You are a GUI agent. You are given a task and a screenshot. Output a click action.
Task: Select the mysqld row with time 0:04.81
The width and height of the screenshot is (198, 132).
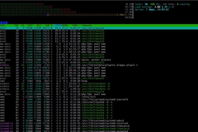pos(99,79)
